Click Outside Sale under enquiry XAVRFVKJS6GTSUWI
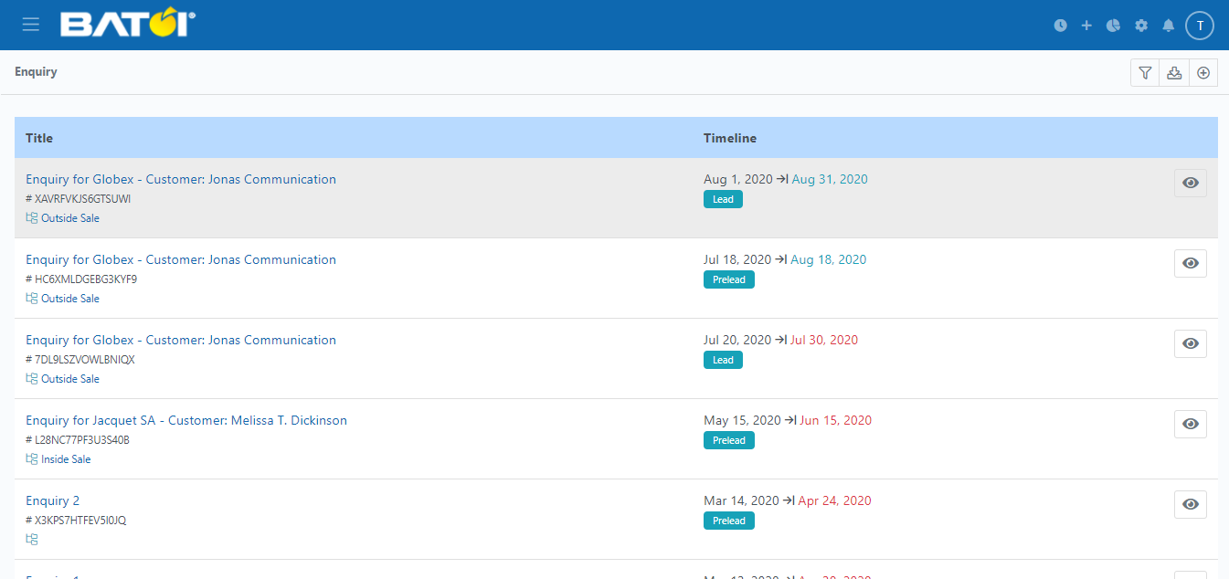 (x=70, y=218)
